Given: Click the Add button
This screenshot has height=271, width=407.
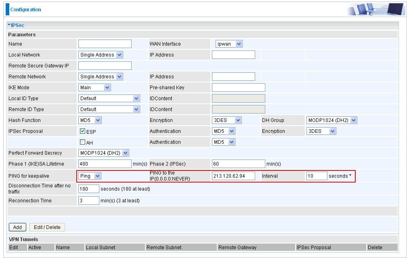Looking at the screenshot, I should coord(17,227).
